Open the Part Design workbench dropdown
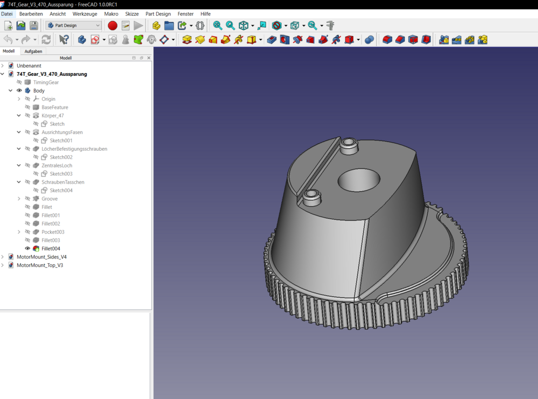 pos(74,25)
